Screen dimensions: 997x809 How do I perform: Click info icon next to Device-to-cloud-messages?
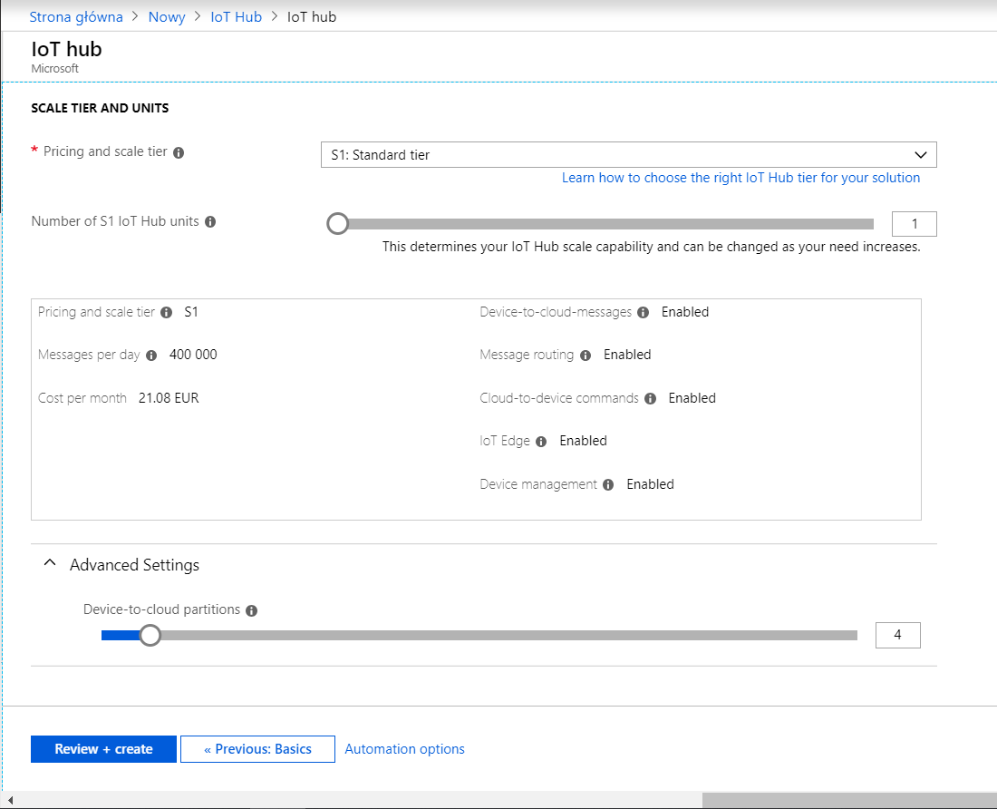[644, 313]
